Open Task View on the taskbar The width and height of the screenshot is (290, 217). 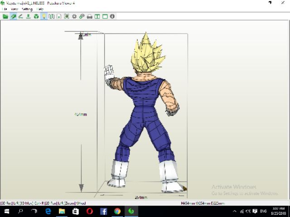click(34, 211)
